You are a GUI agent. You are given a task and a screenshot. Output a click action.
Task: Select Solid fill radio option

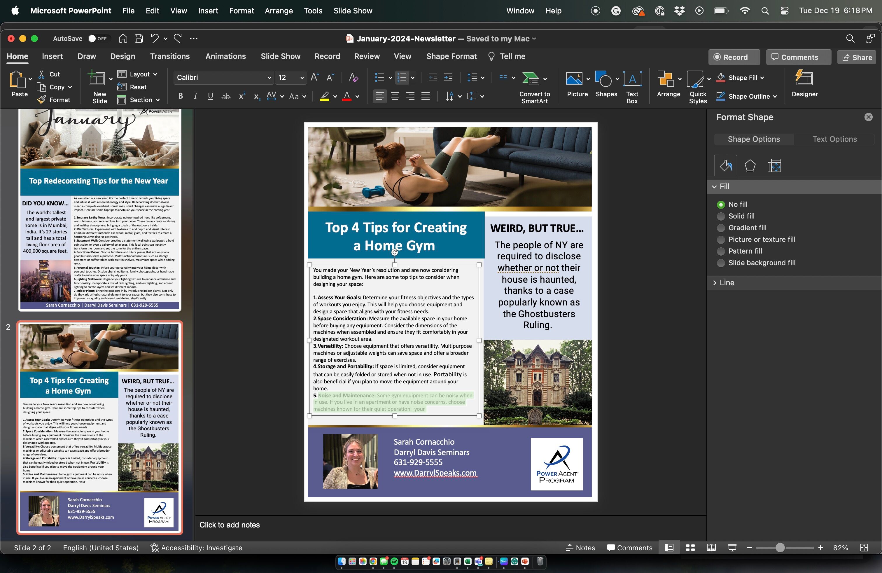(721, 216)
